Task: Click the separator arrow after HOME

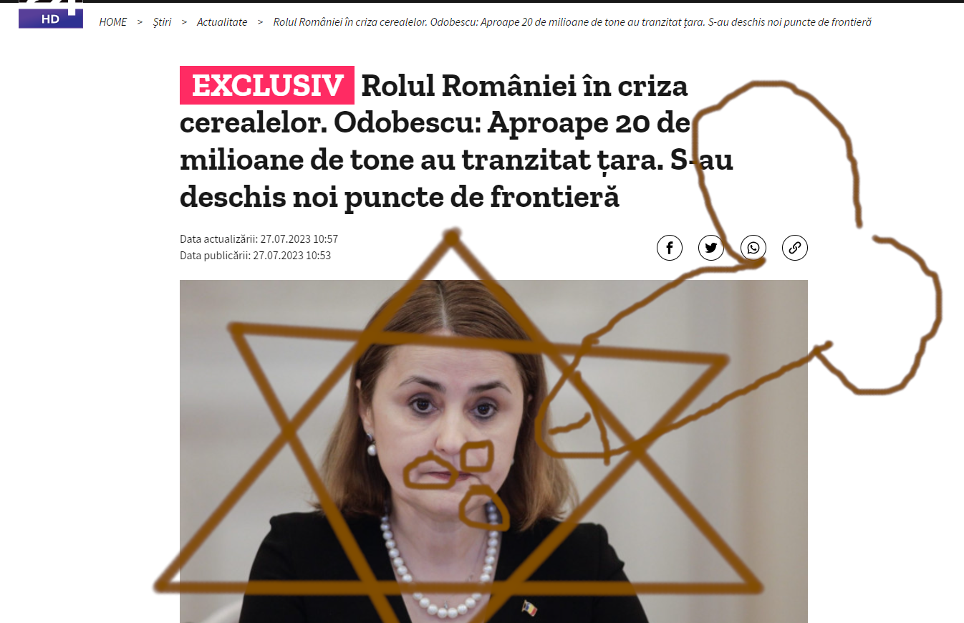Action: coord(140,22)
